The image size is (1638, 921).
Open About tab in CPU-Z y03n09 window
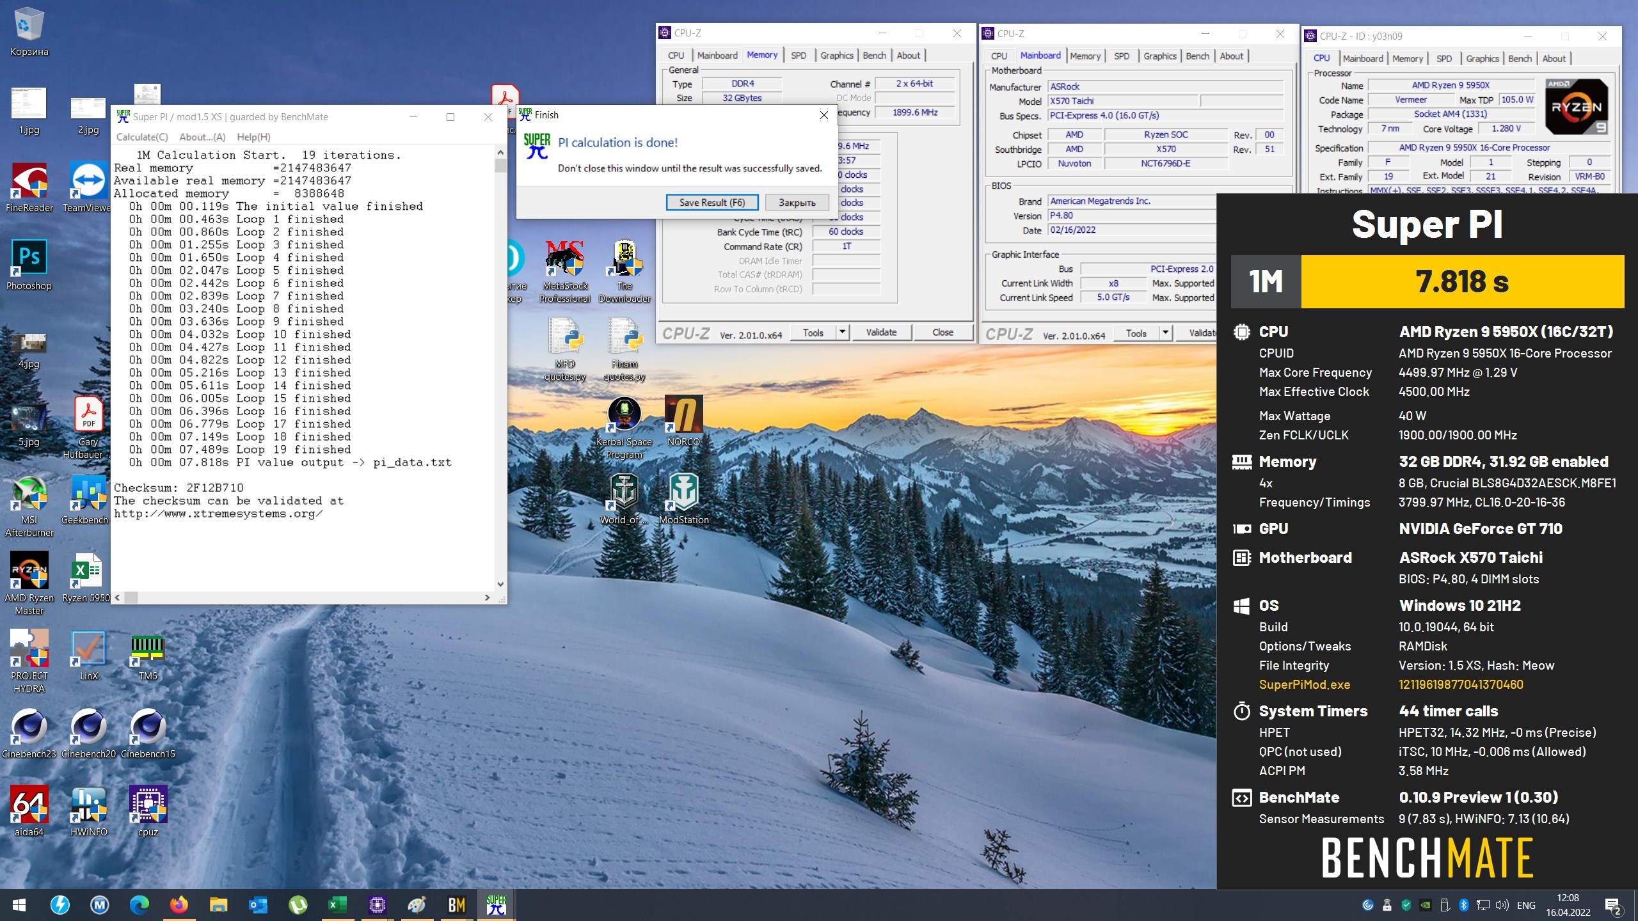coord(1554,58)
